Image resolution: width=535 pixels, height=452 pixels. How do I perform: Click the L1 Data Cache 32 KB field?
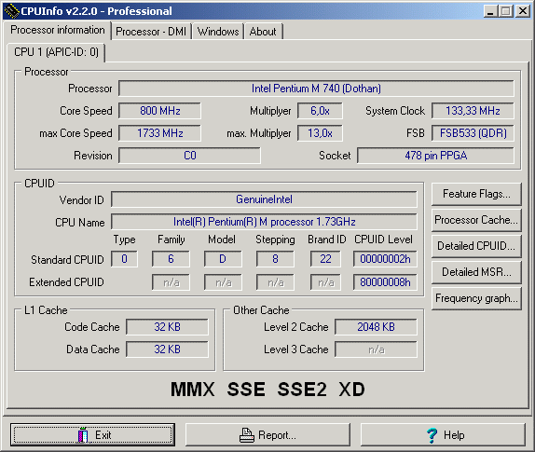point(167,349)
